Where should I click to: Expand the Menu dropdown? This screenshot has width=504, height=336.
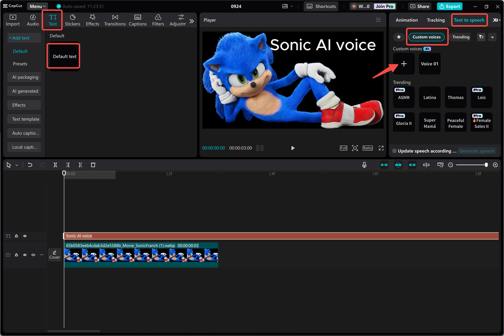pos(37,6)
